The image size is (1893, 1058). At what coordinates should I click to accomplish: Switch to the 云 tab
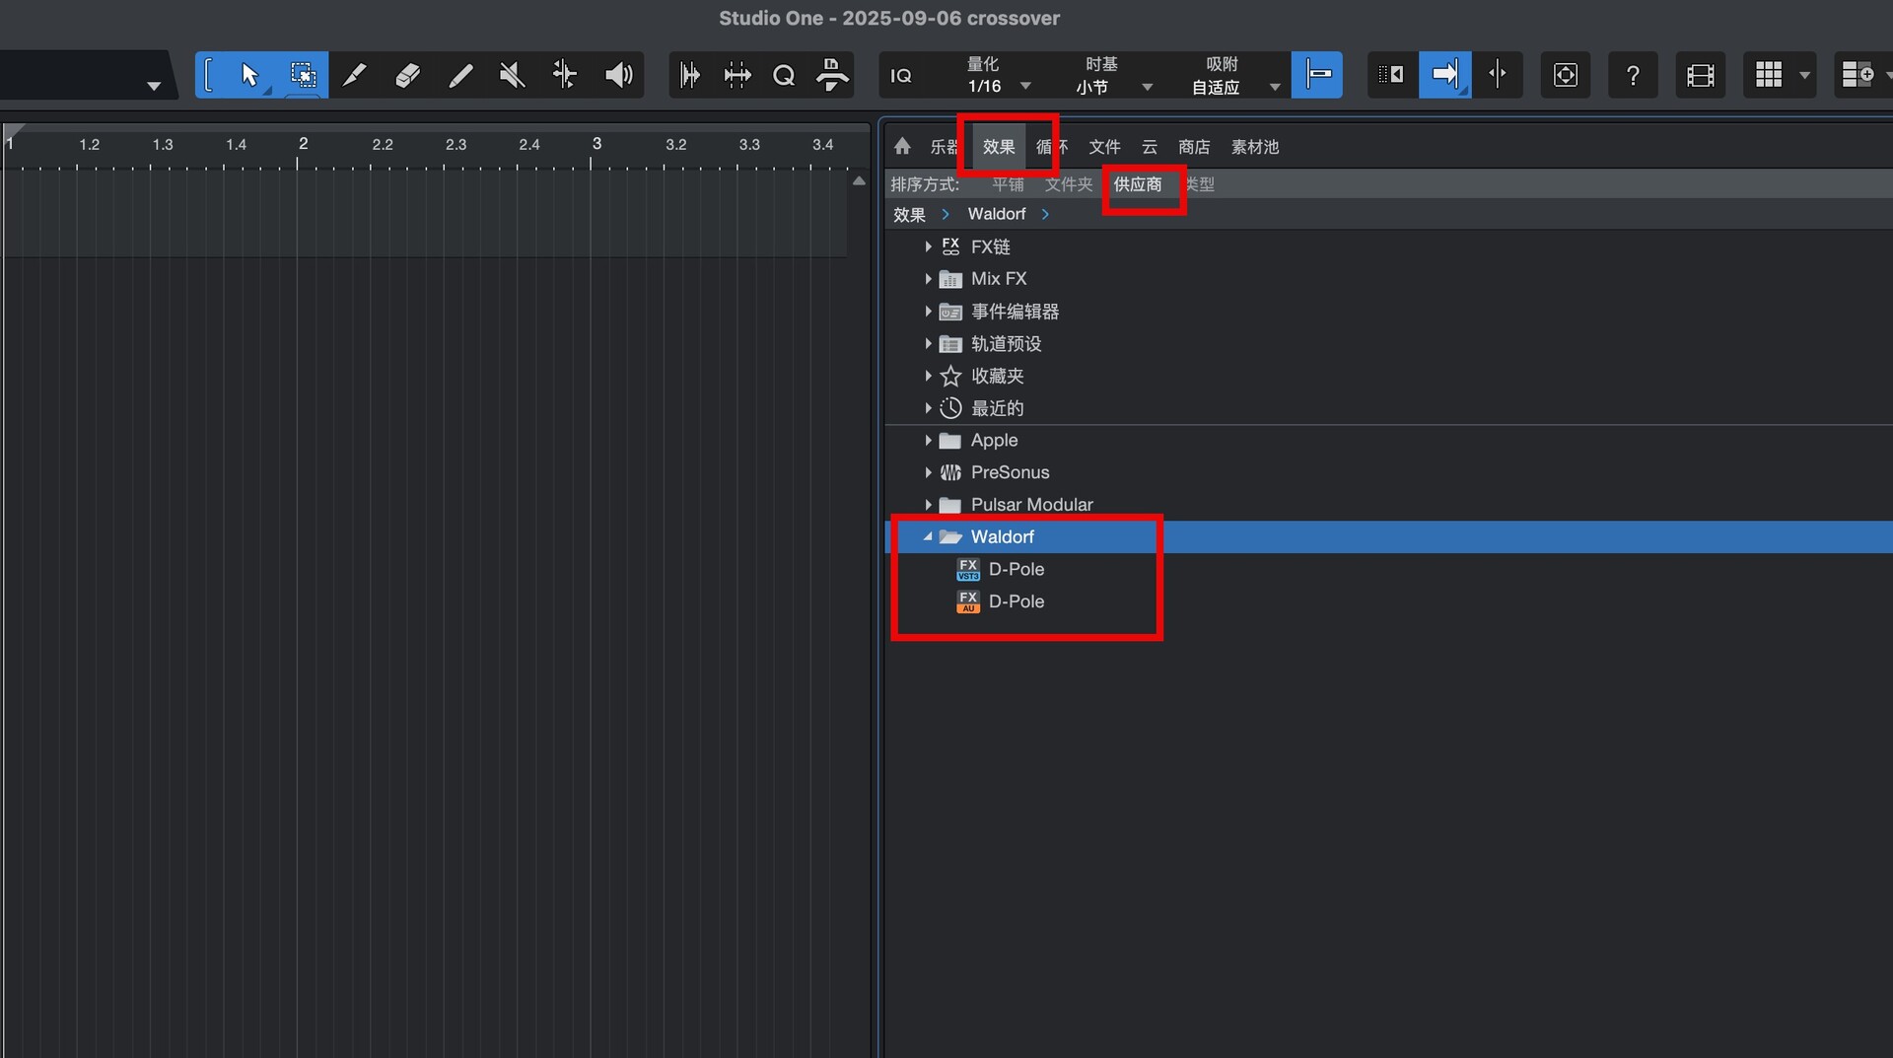1150,147
